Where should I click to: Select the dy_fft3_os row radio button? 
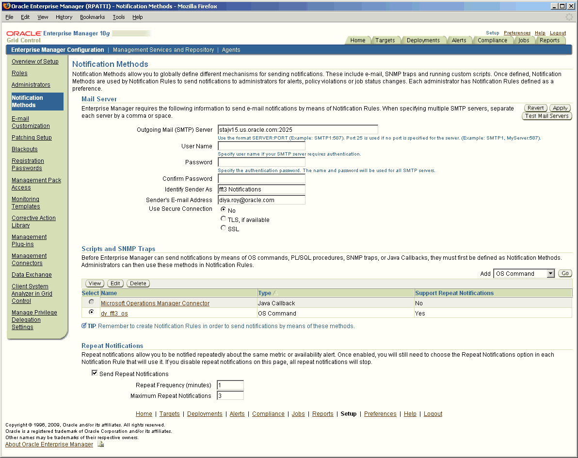coord(91,312)
